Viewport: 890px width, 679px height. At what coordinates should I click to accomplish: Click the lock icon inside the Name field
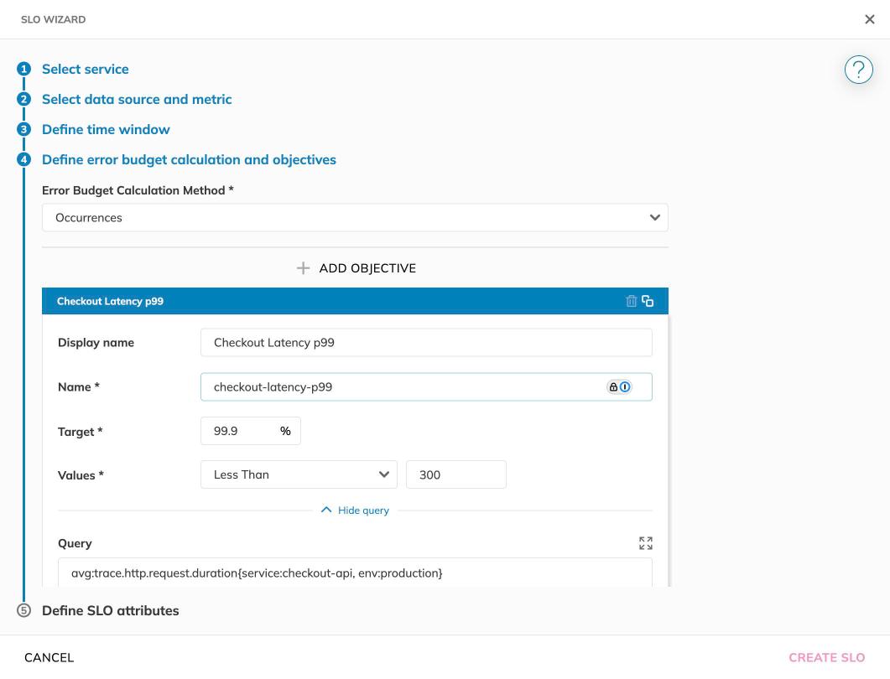pyautogui.click(x=613, y=386)
